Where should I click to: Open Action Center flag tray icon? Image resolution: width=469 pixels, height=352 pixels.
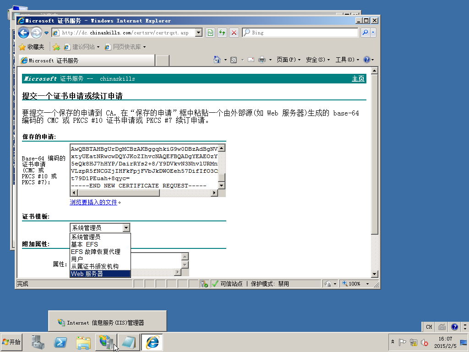tap(402, 342)
